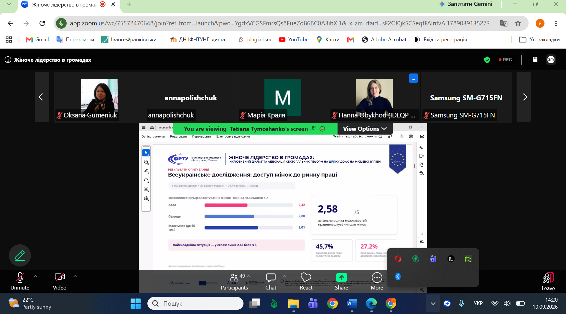
Task: Unmute the microphone in Zoom
Action: [20, 281]
